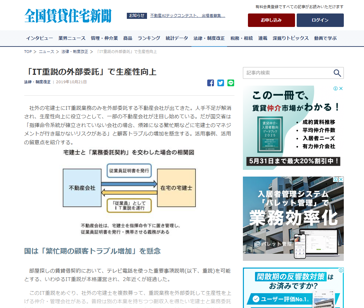Share article via Twitter icon
364x308 pixels.
221,83
